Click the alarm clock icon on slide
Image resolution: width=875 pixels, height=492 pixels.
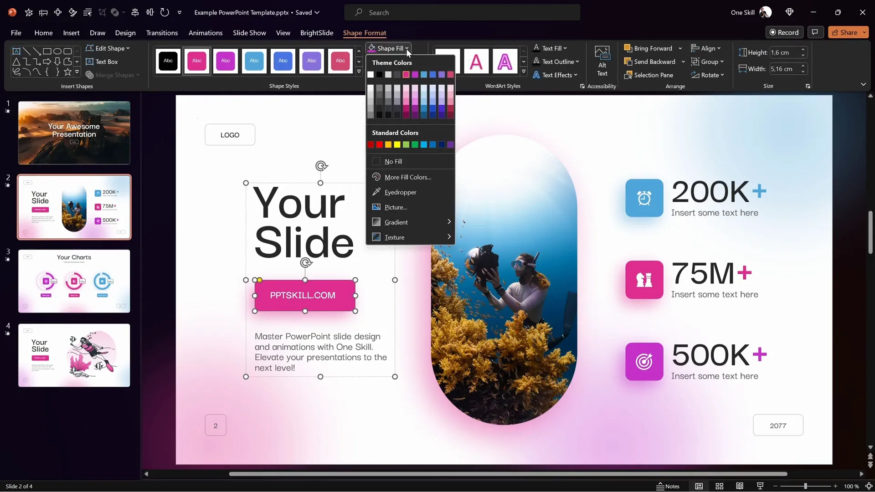pos(644,198)
